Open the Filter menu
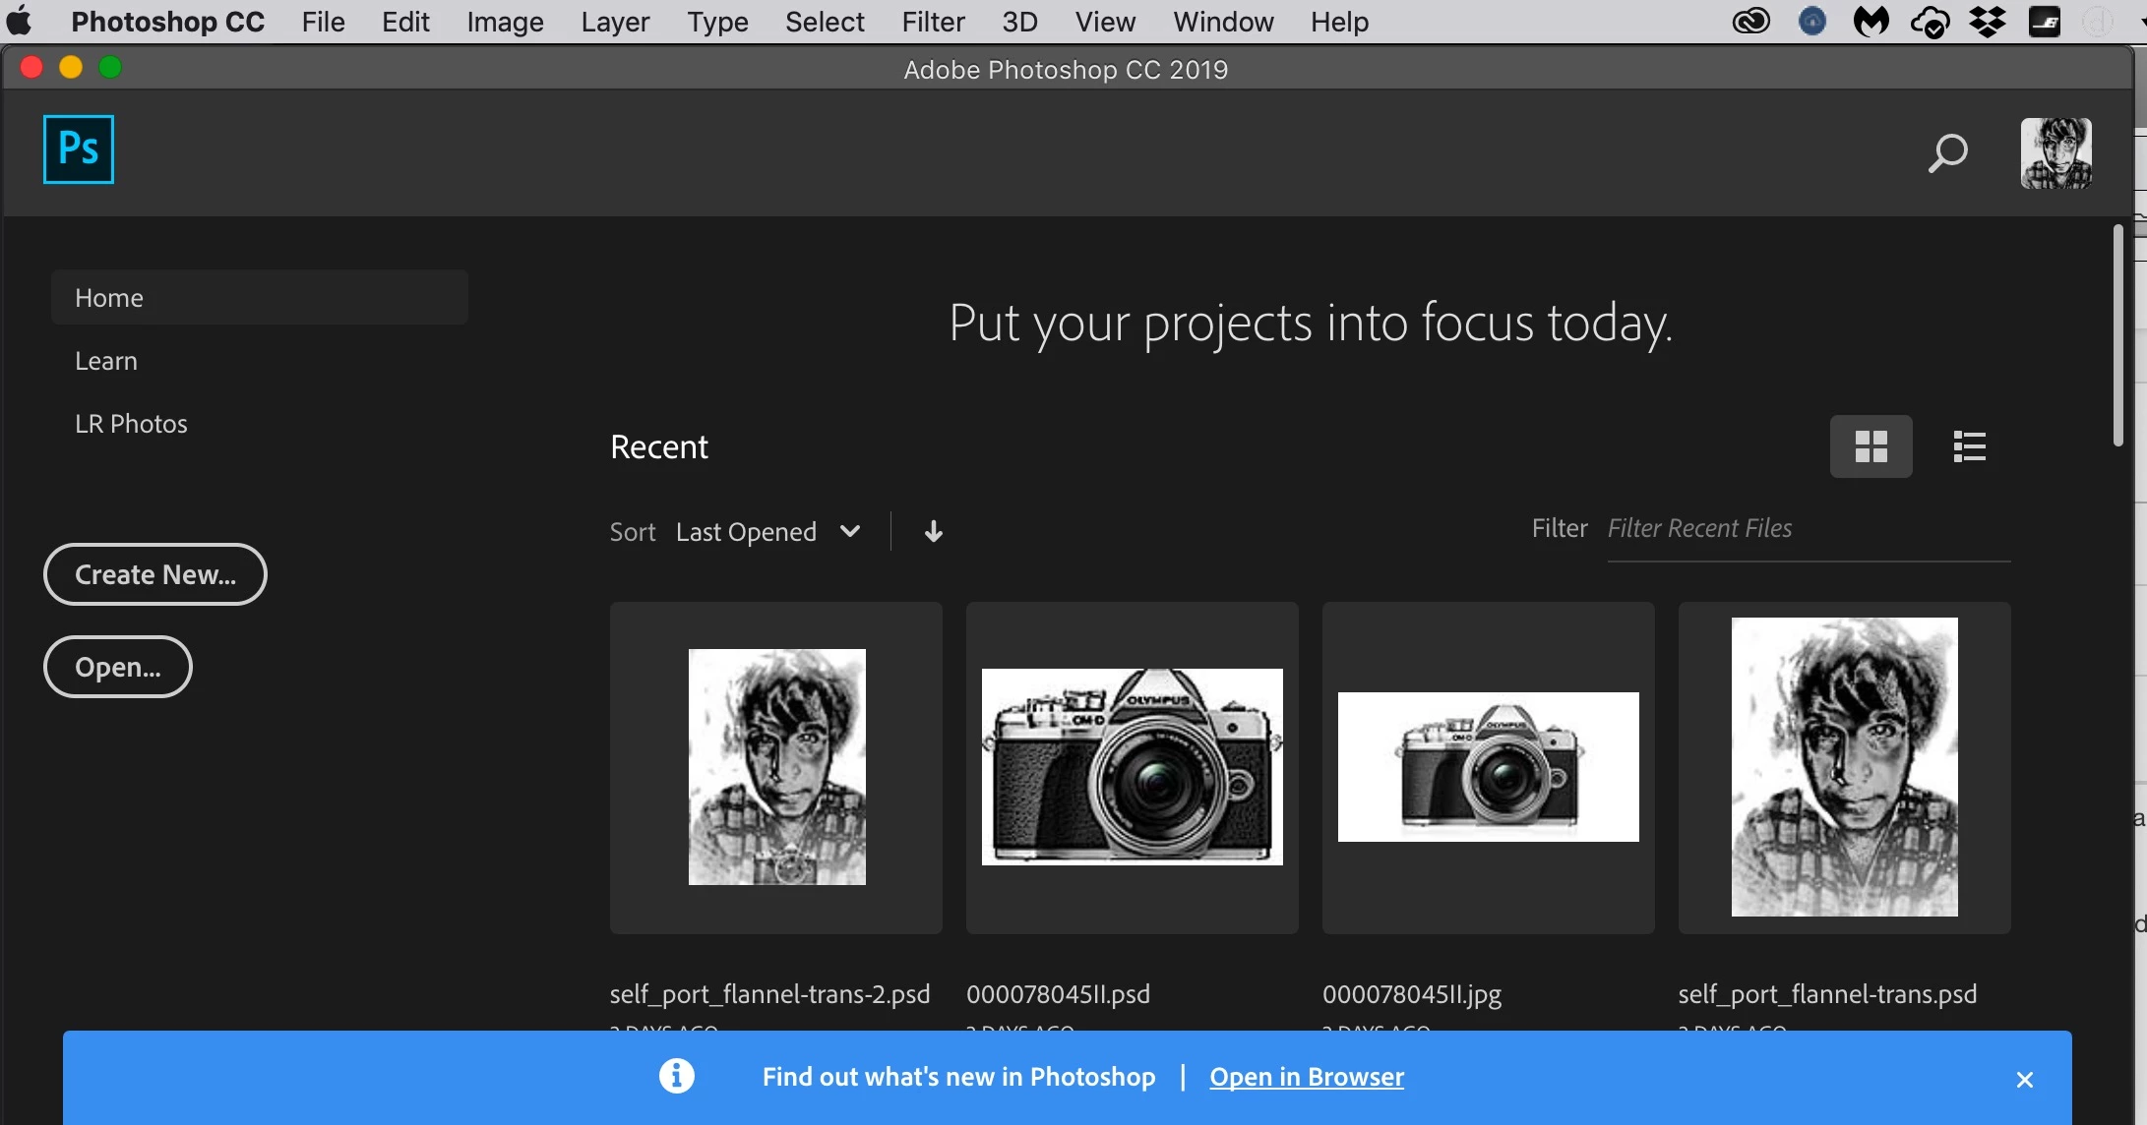 (x=933, y=22)
